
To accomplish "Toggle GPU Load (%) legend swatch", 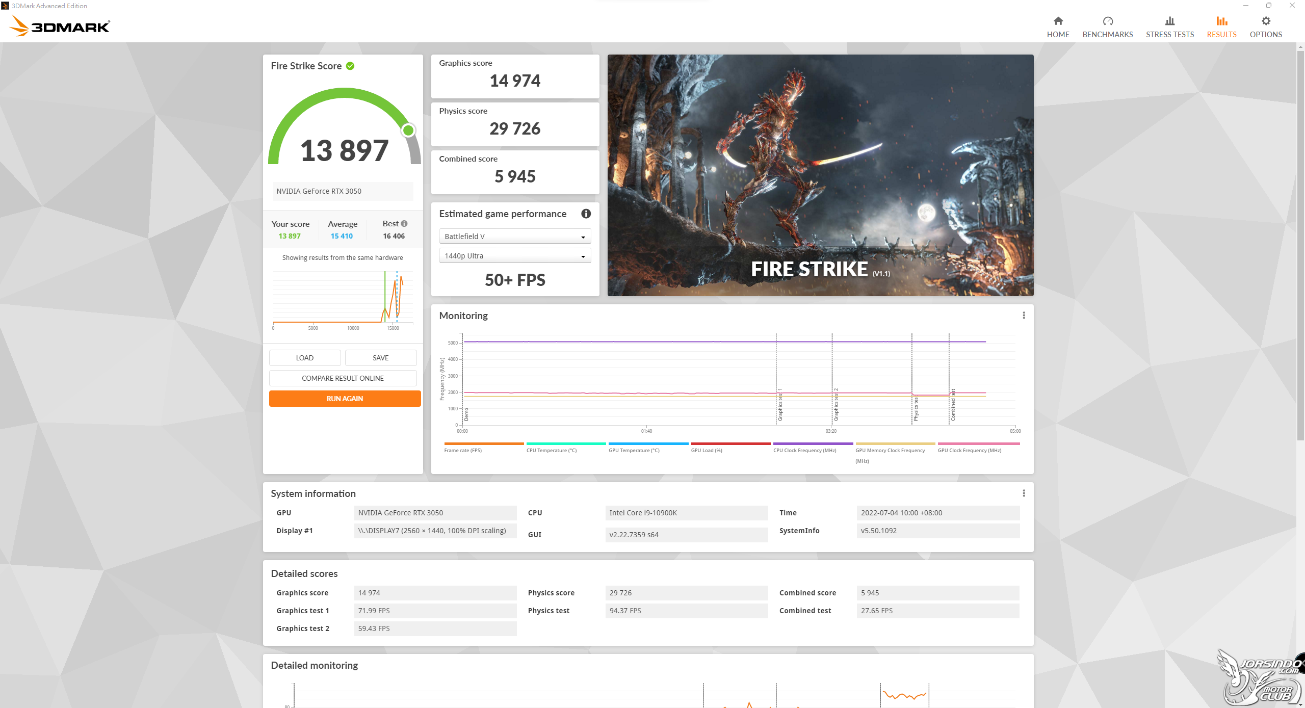I will 730,444.
